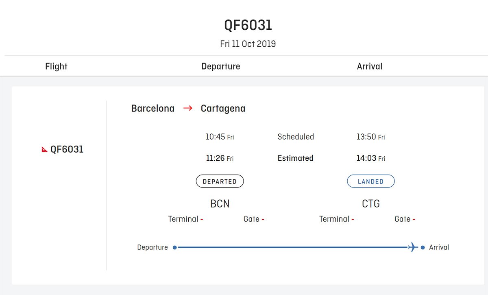Click the departure dot on flight progress
The width and height of the screenshot is (488, 295).
click(175, 247)
